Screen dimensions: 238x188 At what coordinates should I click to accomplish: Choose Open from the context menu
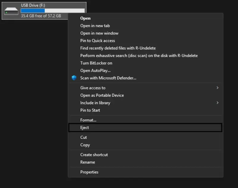pyautogui.click(x=145, y=18)
